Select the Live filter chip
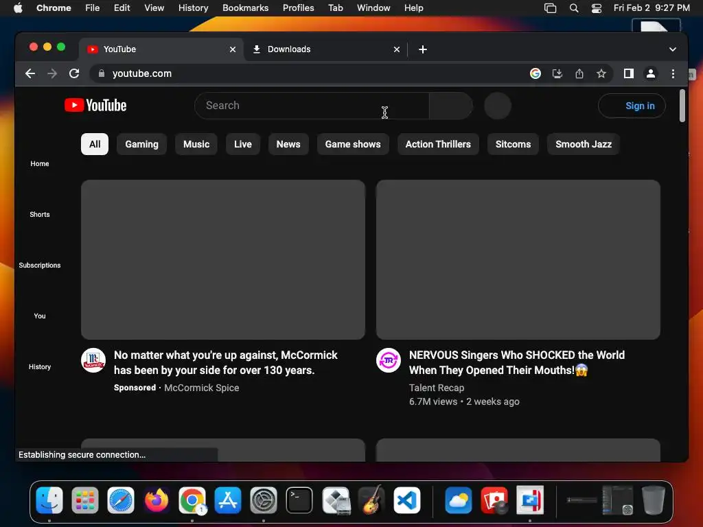The height and width of the screenshot is (527, 703). [243, 144]
